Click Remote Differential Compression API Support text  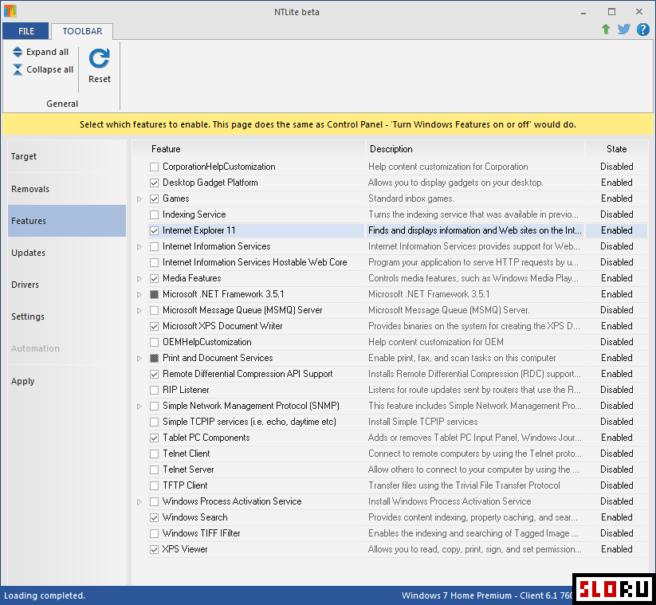click(248, 374)
